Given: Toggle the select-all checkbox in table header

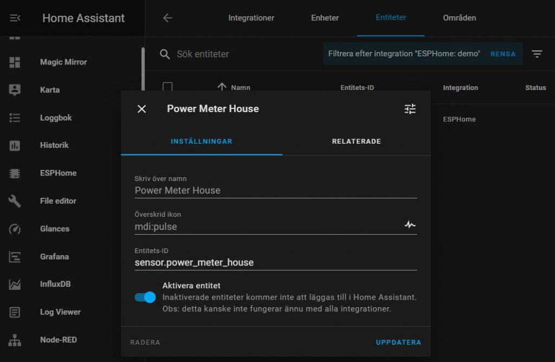Looking at the screenshot, I should 167,87.
